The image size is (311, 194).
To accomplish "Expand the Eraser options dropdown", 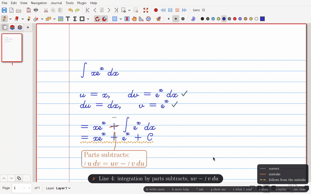I will [23, 19].
